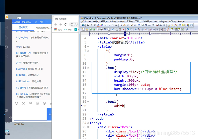This screenshot has height=139, width=198.
Task: Open 帮助(H) menu in EditPlus
Action: [x=181, y=22]
